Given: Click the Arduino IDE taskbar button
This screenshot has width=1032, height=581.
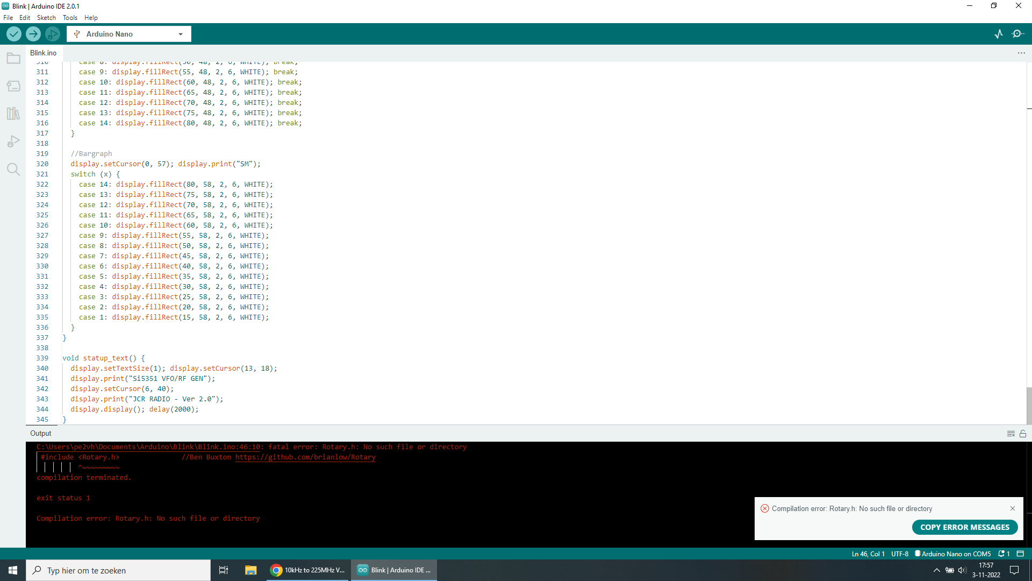Looking at the screenshot, I should tap(394, 570).
